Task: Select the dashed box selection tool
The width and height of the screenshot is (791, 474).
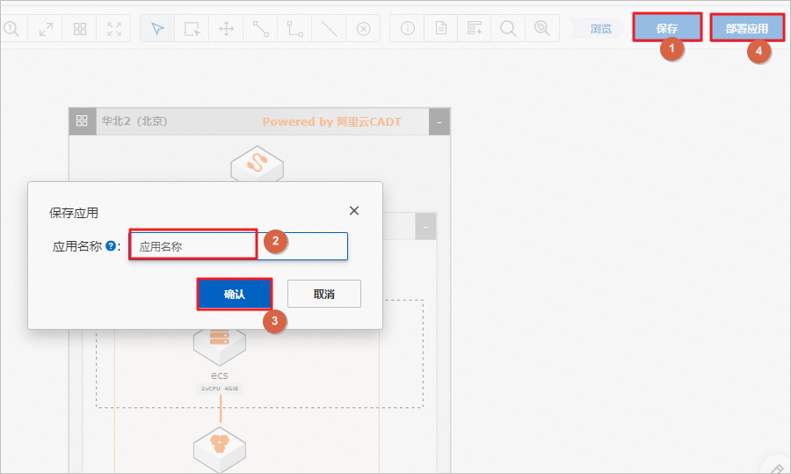Action: coord(192,29)
